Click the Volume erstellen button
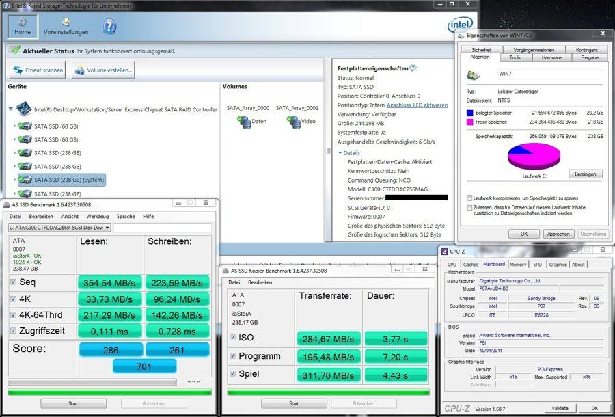Image resolution: width=615 pixels, height=417 pixels. point(103,70)
